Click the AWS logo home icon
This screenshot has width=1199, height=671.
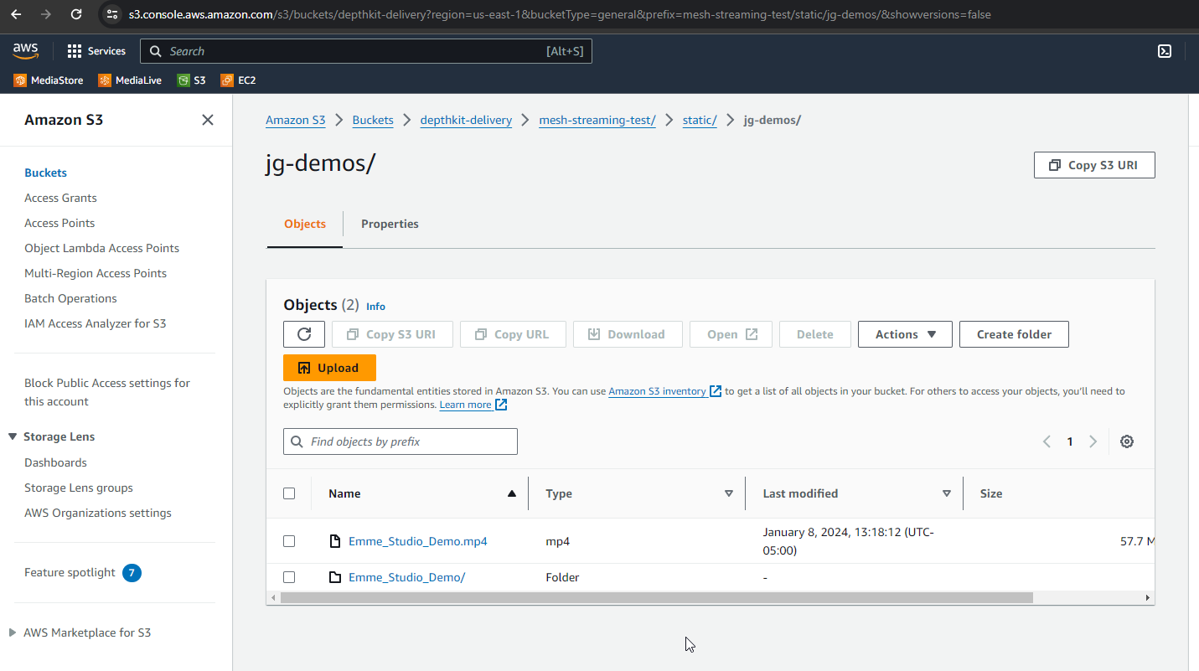[x=26, y=51]
